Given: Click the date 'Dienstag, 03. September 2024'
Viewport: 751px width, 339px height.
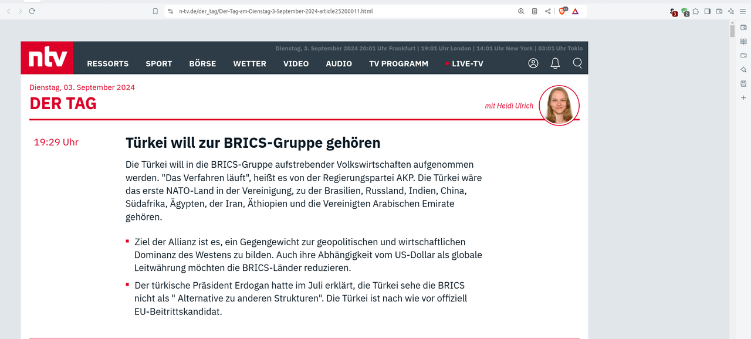Looking at the screenshot, I should (82, 87).
